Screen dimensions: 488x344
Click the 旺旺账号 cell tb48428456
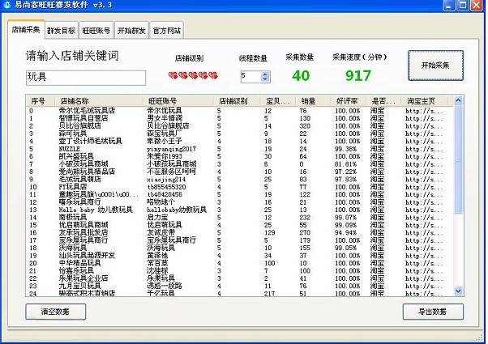point(165,194)
